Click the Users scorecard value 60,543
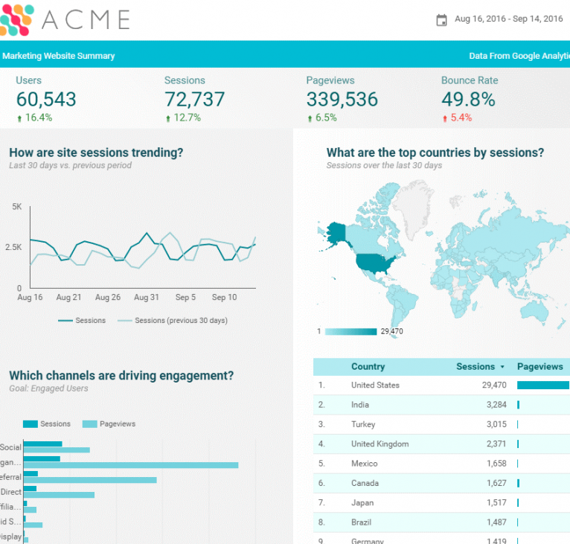Screen dimensions: 570x544 coord(46,100)
